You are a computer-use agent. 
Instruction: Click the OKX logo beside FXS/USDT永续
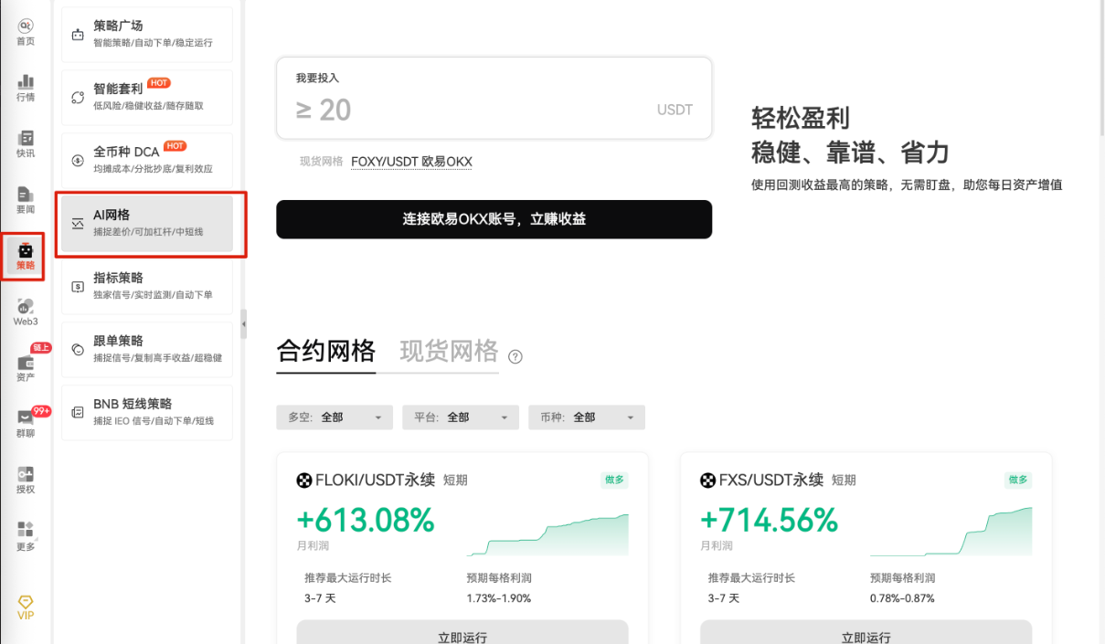[707, 480]
